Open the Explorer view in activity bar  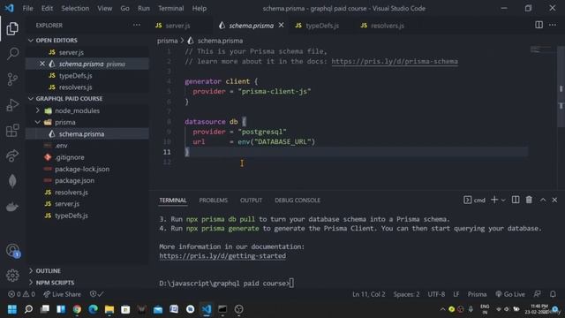coord(12,28)
